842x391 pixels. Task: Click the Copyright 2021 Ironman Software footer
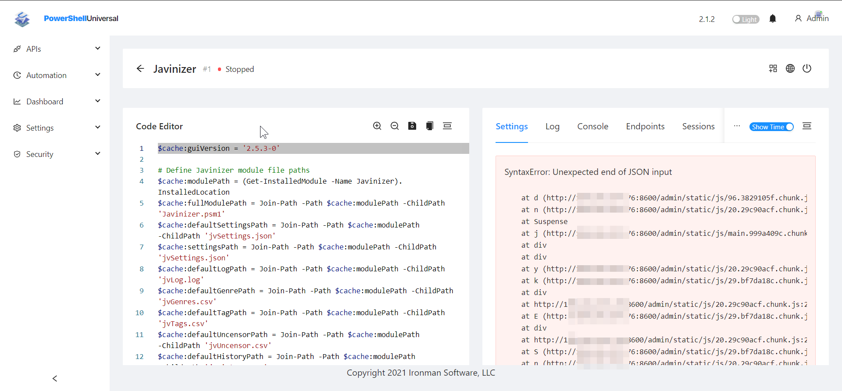pos(421,373)
